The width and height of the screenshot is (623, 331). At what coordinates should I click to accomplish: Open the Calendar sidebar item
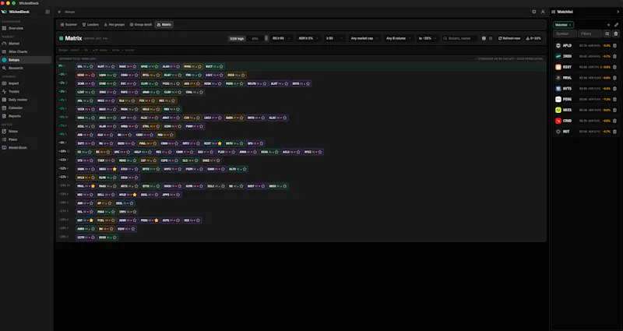point(26,107)
